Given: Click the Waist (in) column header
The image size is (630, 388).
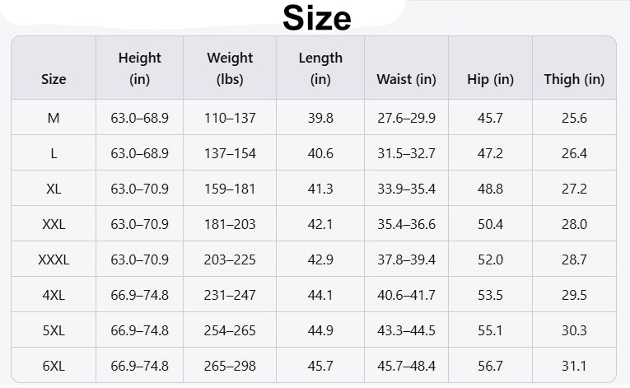Looking at the screenshot, I should pos(406,80).
